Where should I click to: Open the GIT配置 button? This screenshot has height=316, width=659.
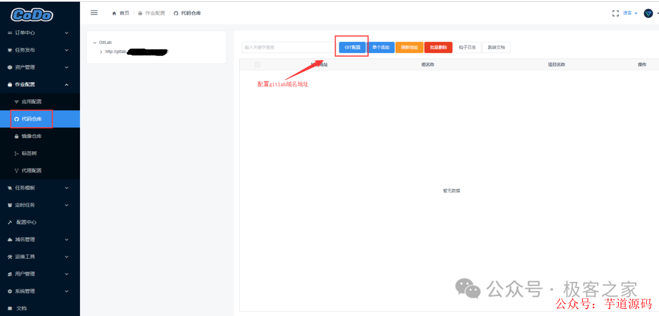pos(353,47)
